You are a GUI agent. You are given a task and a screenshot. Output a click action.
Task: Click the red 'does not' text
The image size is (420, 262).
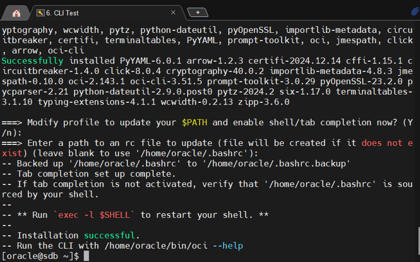[x=382, y=143]
